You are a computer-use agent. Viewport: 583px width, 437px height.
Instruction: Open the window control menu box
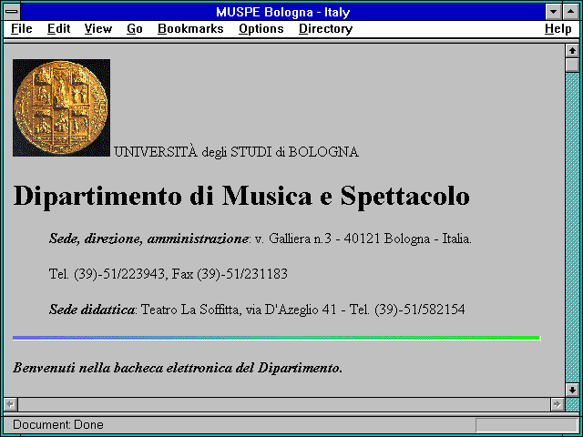tap(12, 12)
